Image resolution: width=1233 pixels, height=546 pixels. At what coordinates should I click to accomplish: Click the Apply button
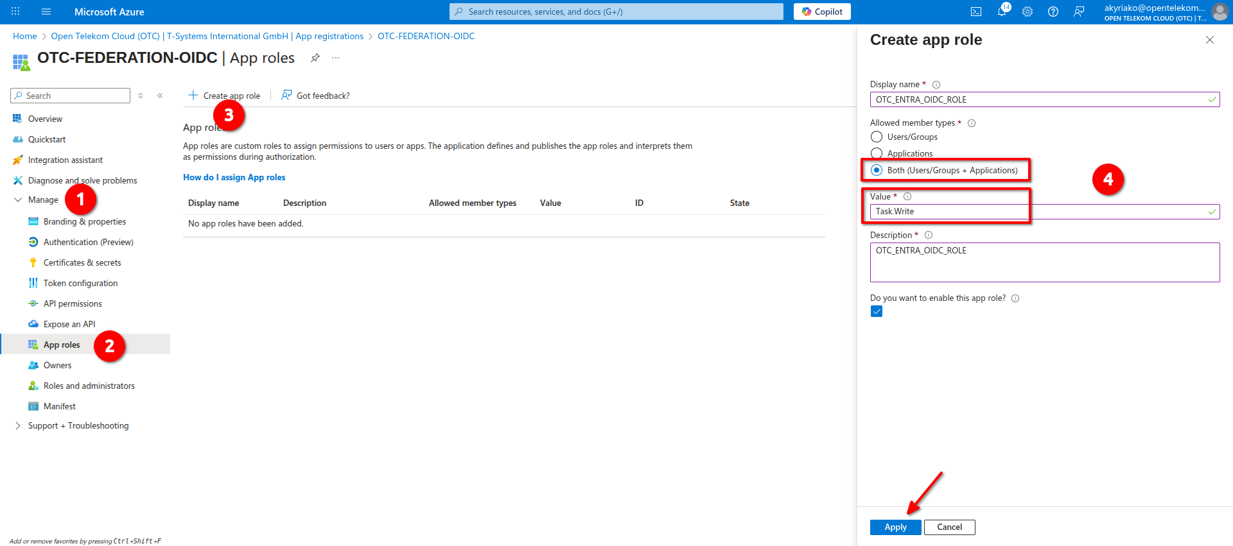(895, 527)
